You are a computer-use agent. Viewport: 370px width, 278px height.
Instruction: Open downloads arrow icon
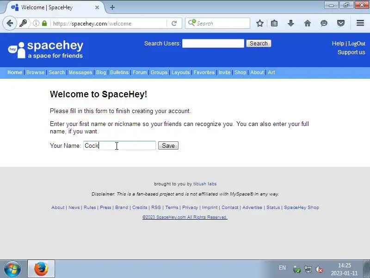pyautogui.click(x=291, y=23)
